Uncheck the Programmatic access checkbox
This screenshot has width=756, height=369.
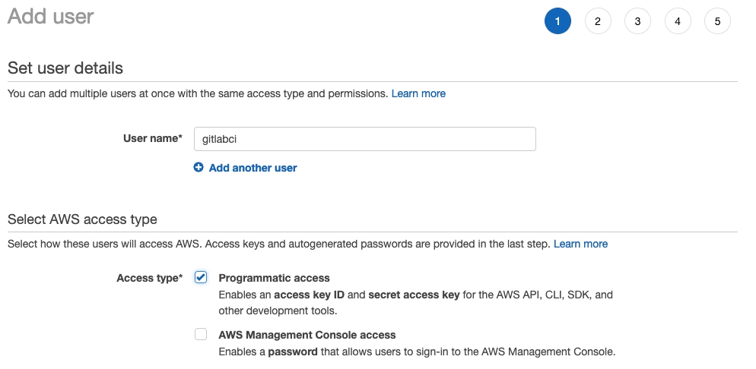pyautogui.click(x=201, y=277)
